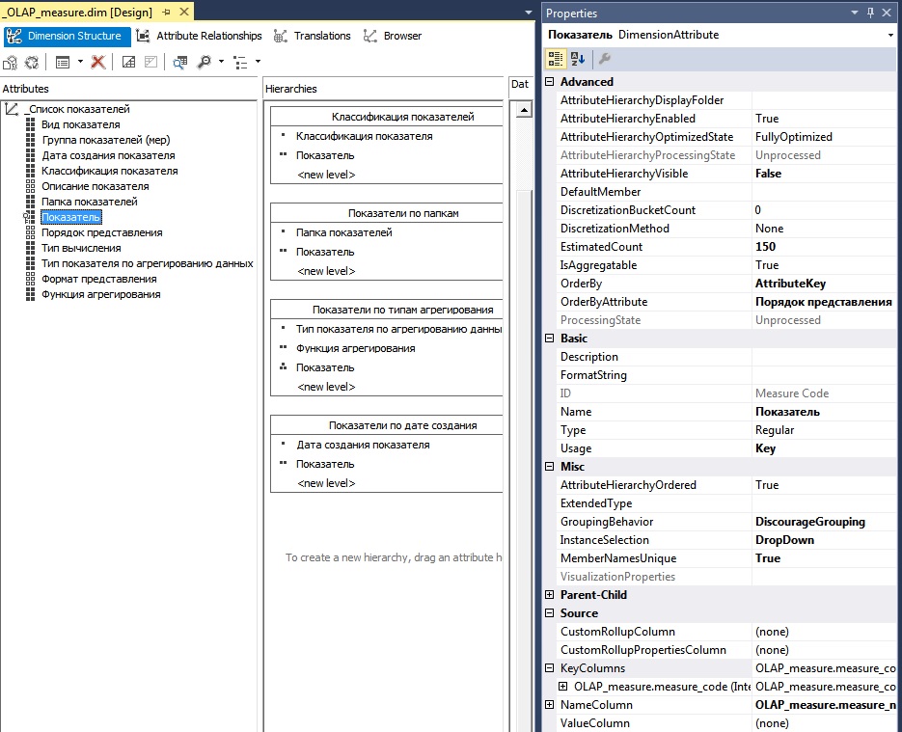Expand the NameColumn property node

pos(549,705)
